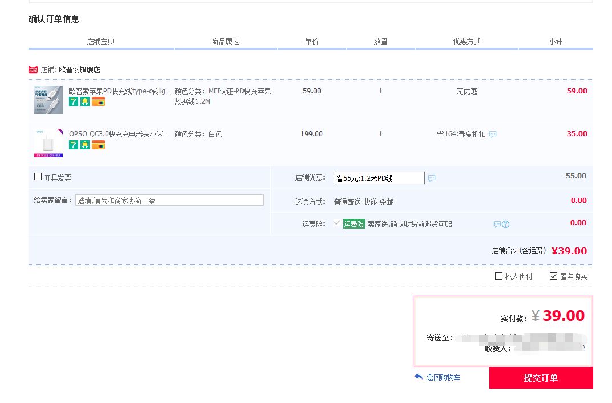Click the 颜色分类:白色 attribute text
Viewport: 612px width, 403px height.
pyautogui.click(x=198, y=134)
